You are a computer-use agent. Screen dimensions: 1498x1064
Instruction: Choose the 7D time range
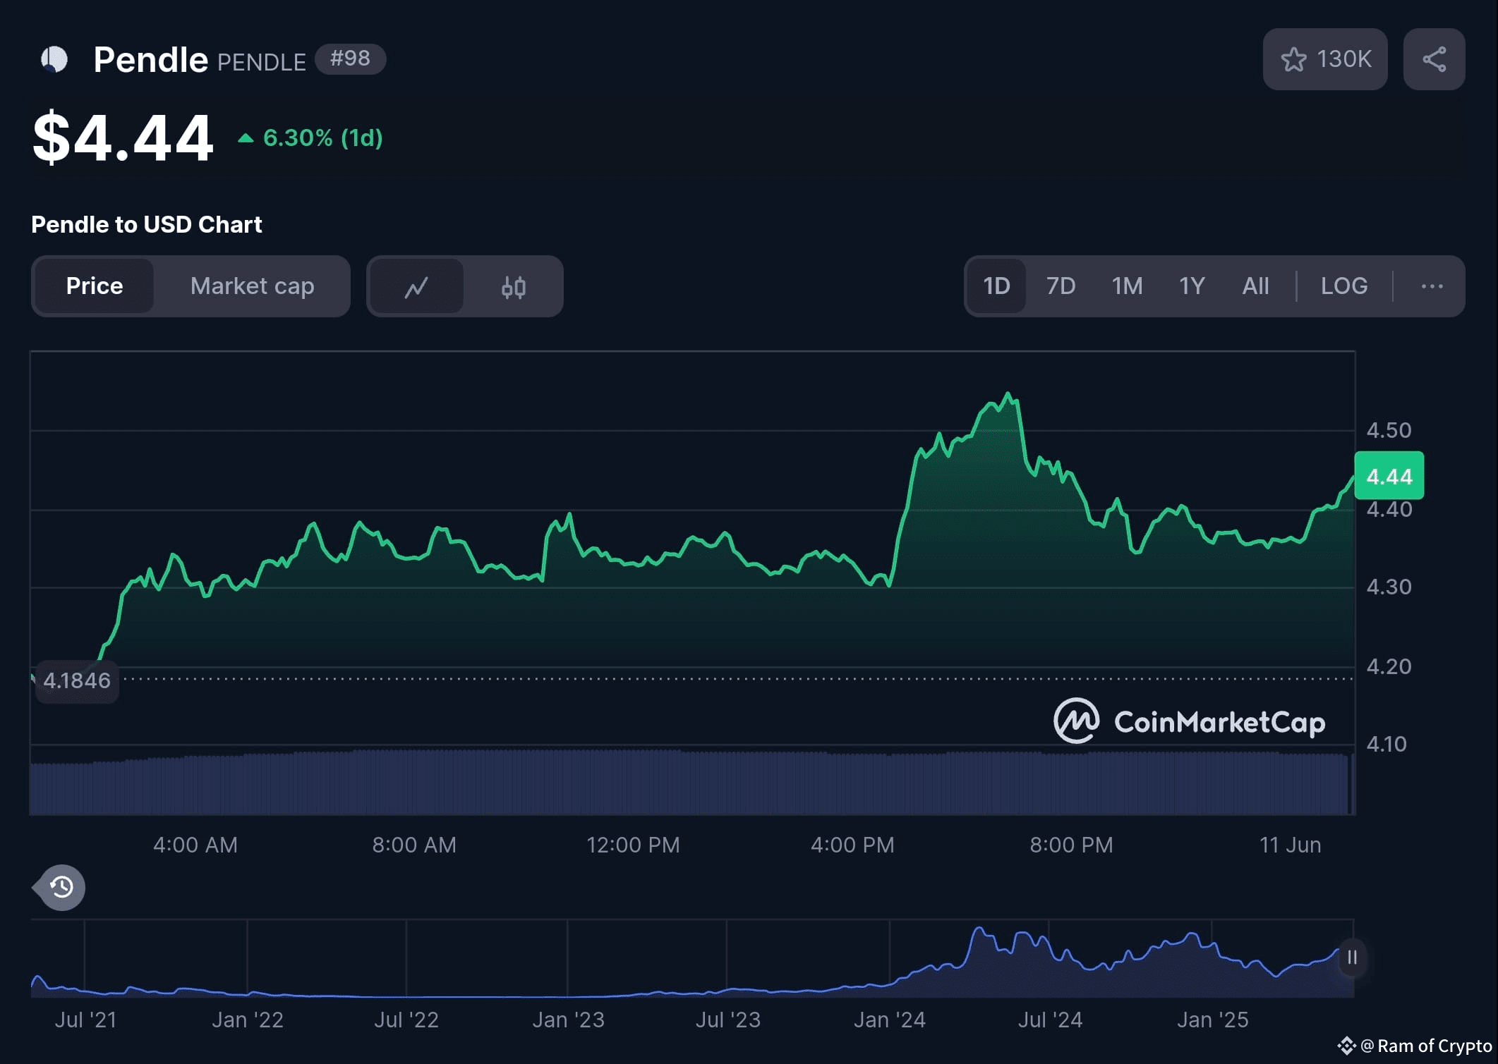pyautogui.click(x=1061, y=286)
